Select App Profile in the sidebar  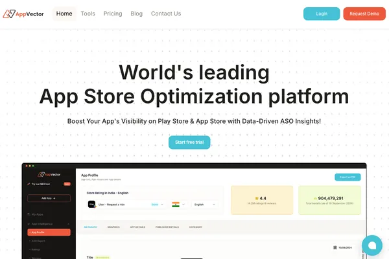49,232
